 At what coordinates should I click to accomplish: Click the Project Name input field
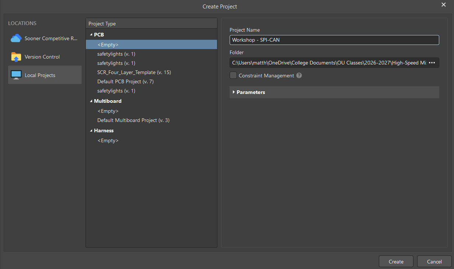(334, 40)
